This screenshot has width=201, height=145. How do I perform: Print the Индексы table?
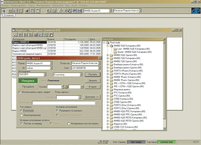tap(36, 35)
